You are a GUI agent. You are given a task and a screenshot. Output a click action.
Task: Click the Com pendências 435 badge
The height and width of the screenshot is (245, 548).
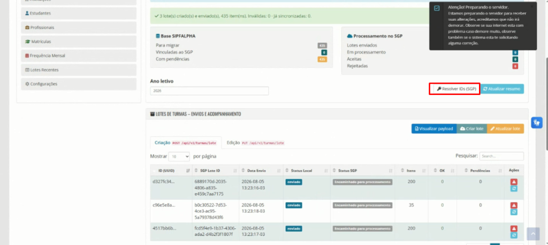322,59
